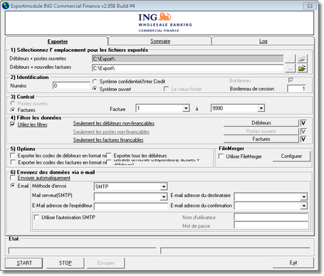
Task: Select the Email radio button
Action: click(13, 186)
